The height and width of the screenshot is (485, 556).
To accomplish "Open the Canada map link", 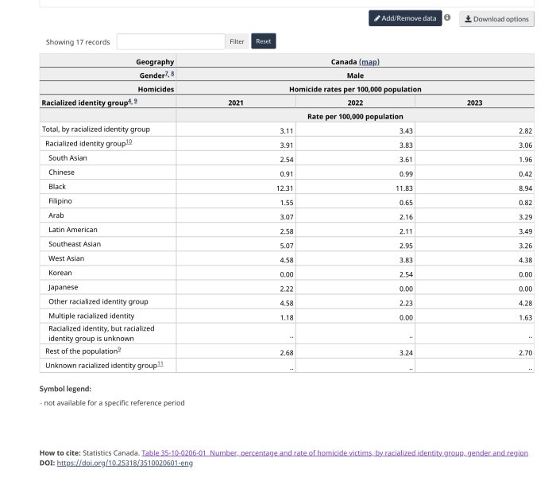I will pos(369,62).
